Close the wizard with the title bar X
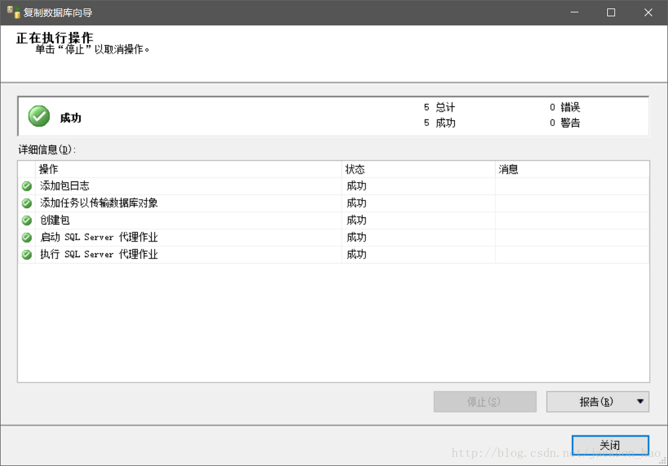 click(648, 12)
